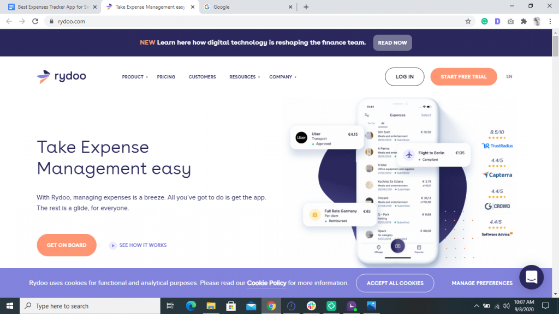Screen dimensions: 559x314
Task: Click the Windows search box
Action: tap(90, 306)
